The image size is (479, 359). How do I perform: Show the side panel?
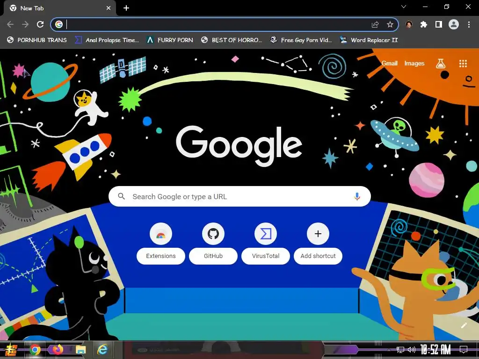point(439,24)
